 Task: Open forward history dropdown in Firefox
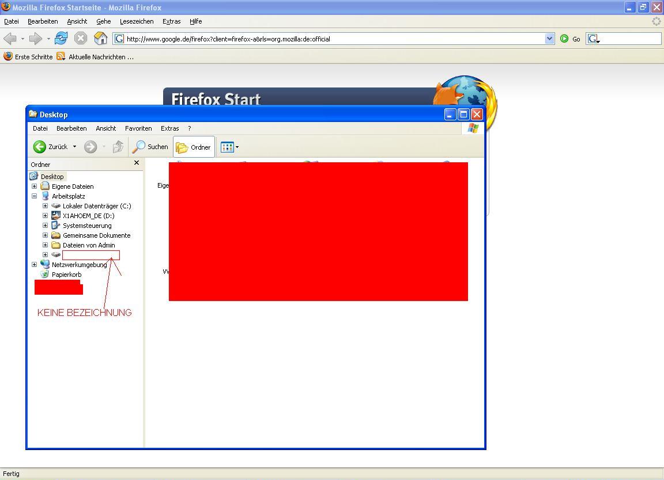pyautogui.click(x=48, y=39)
